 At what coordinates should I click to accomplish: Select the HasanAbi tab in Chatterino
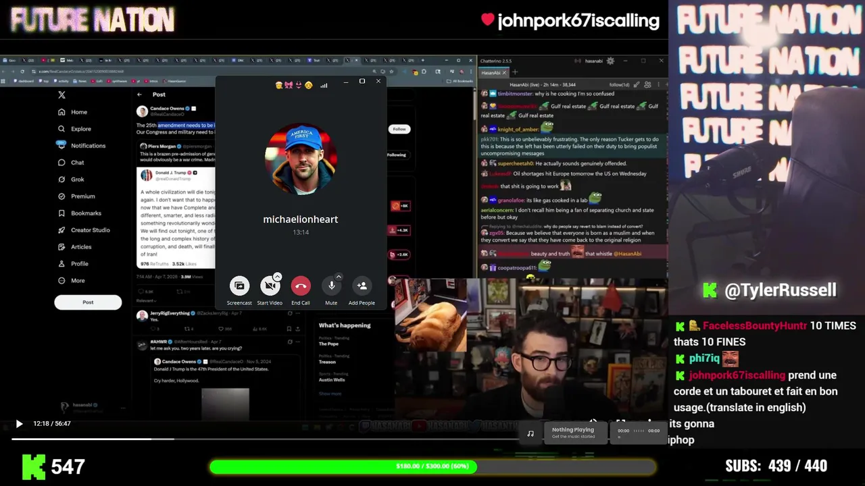(x=491, y=72)
